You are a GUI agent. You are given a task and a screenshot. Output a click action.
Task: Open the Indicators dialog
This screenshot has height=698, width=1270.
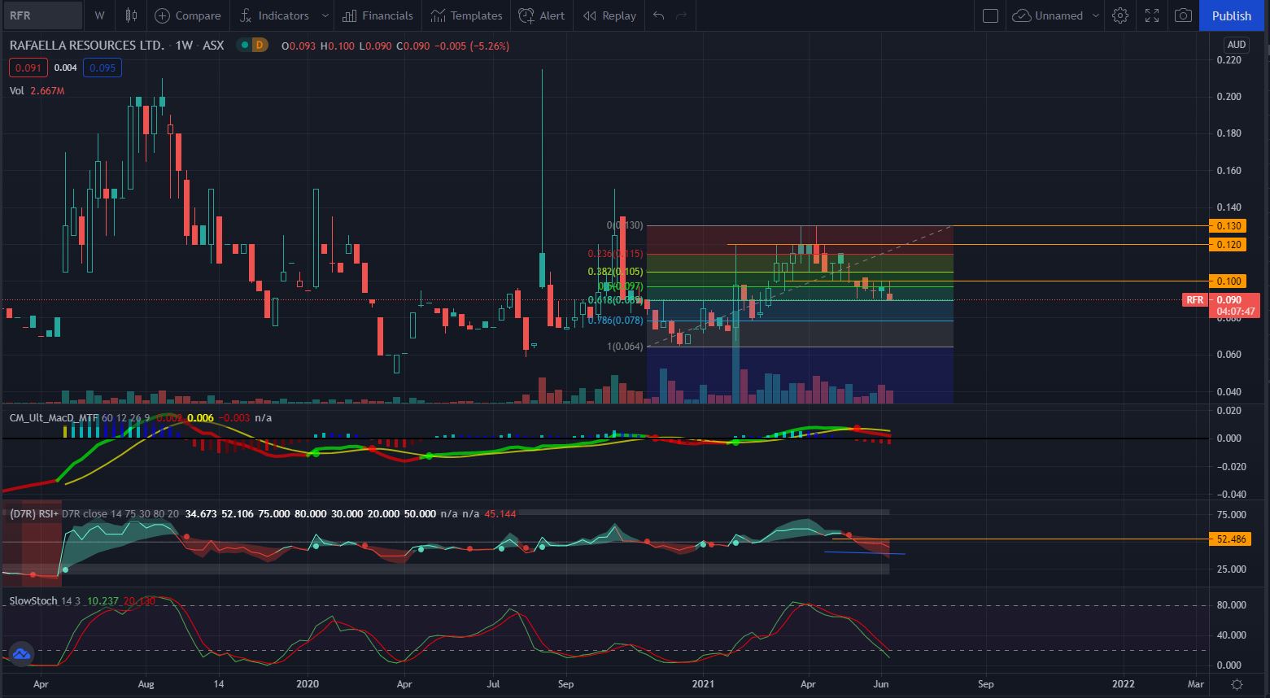(x=274, y=15)
